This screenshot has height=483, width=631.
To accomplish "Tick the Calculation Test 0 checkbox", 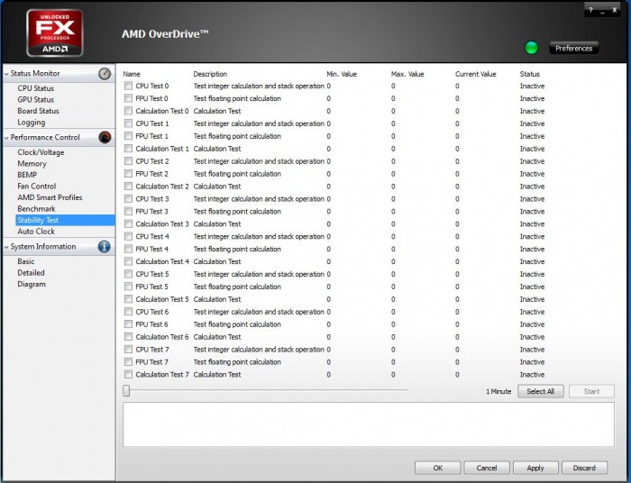I will pos(128,111).
